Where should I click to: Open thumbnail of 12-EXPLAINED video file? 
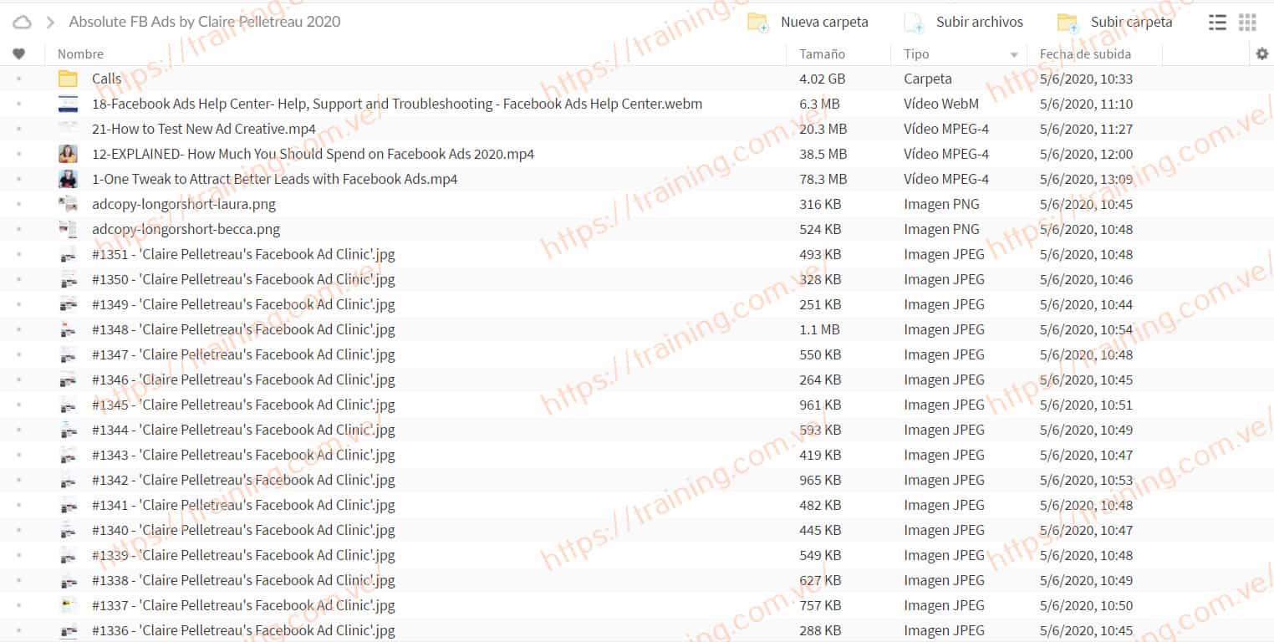[68, 155]
